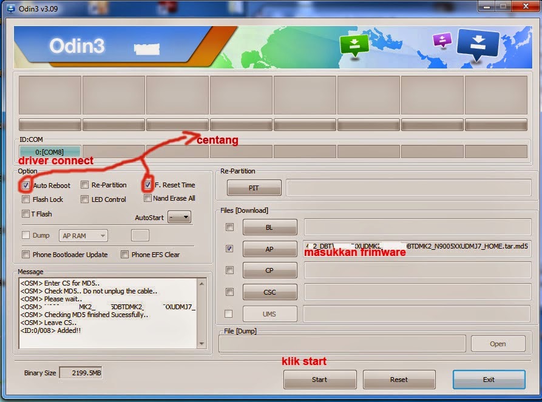Screen dimensions: 542x402
Task: Check the Nand Erase All option
Action: point(147,198)
